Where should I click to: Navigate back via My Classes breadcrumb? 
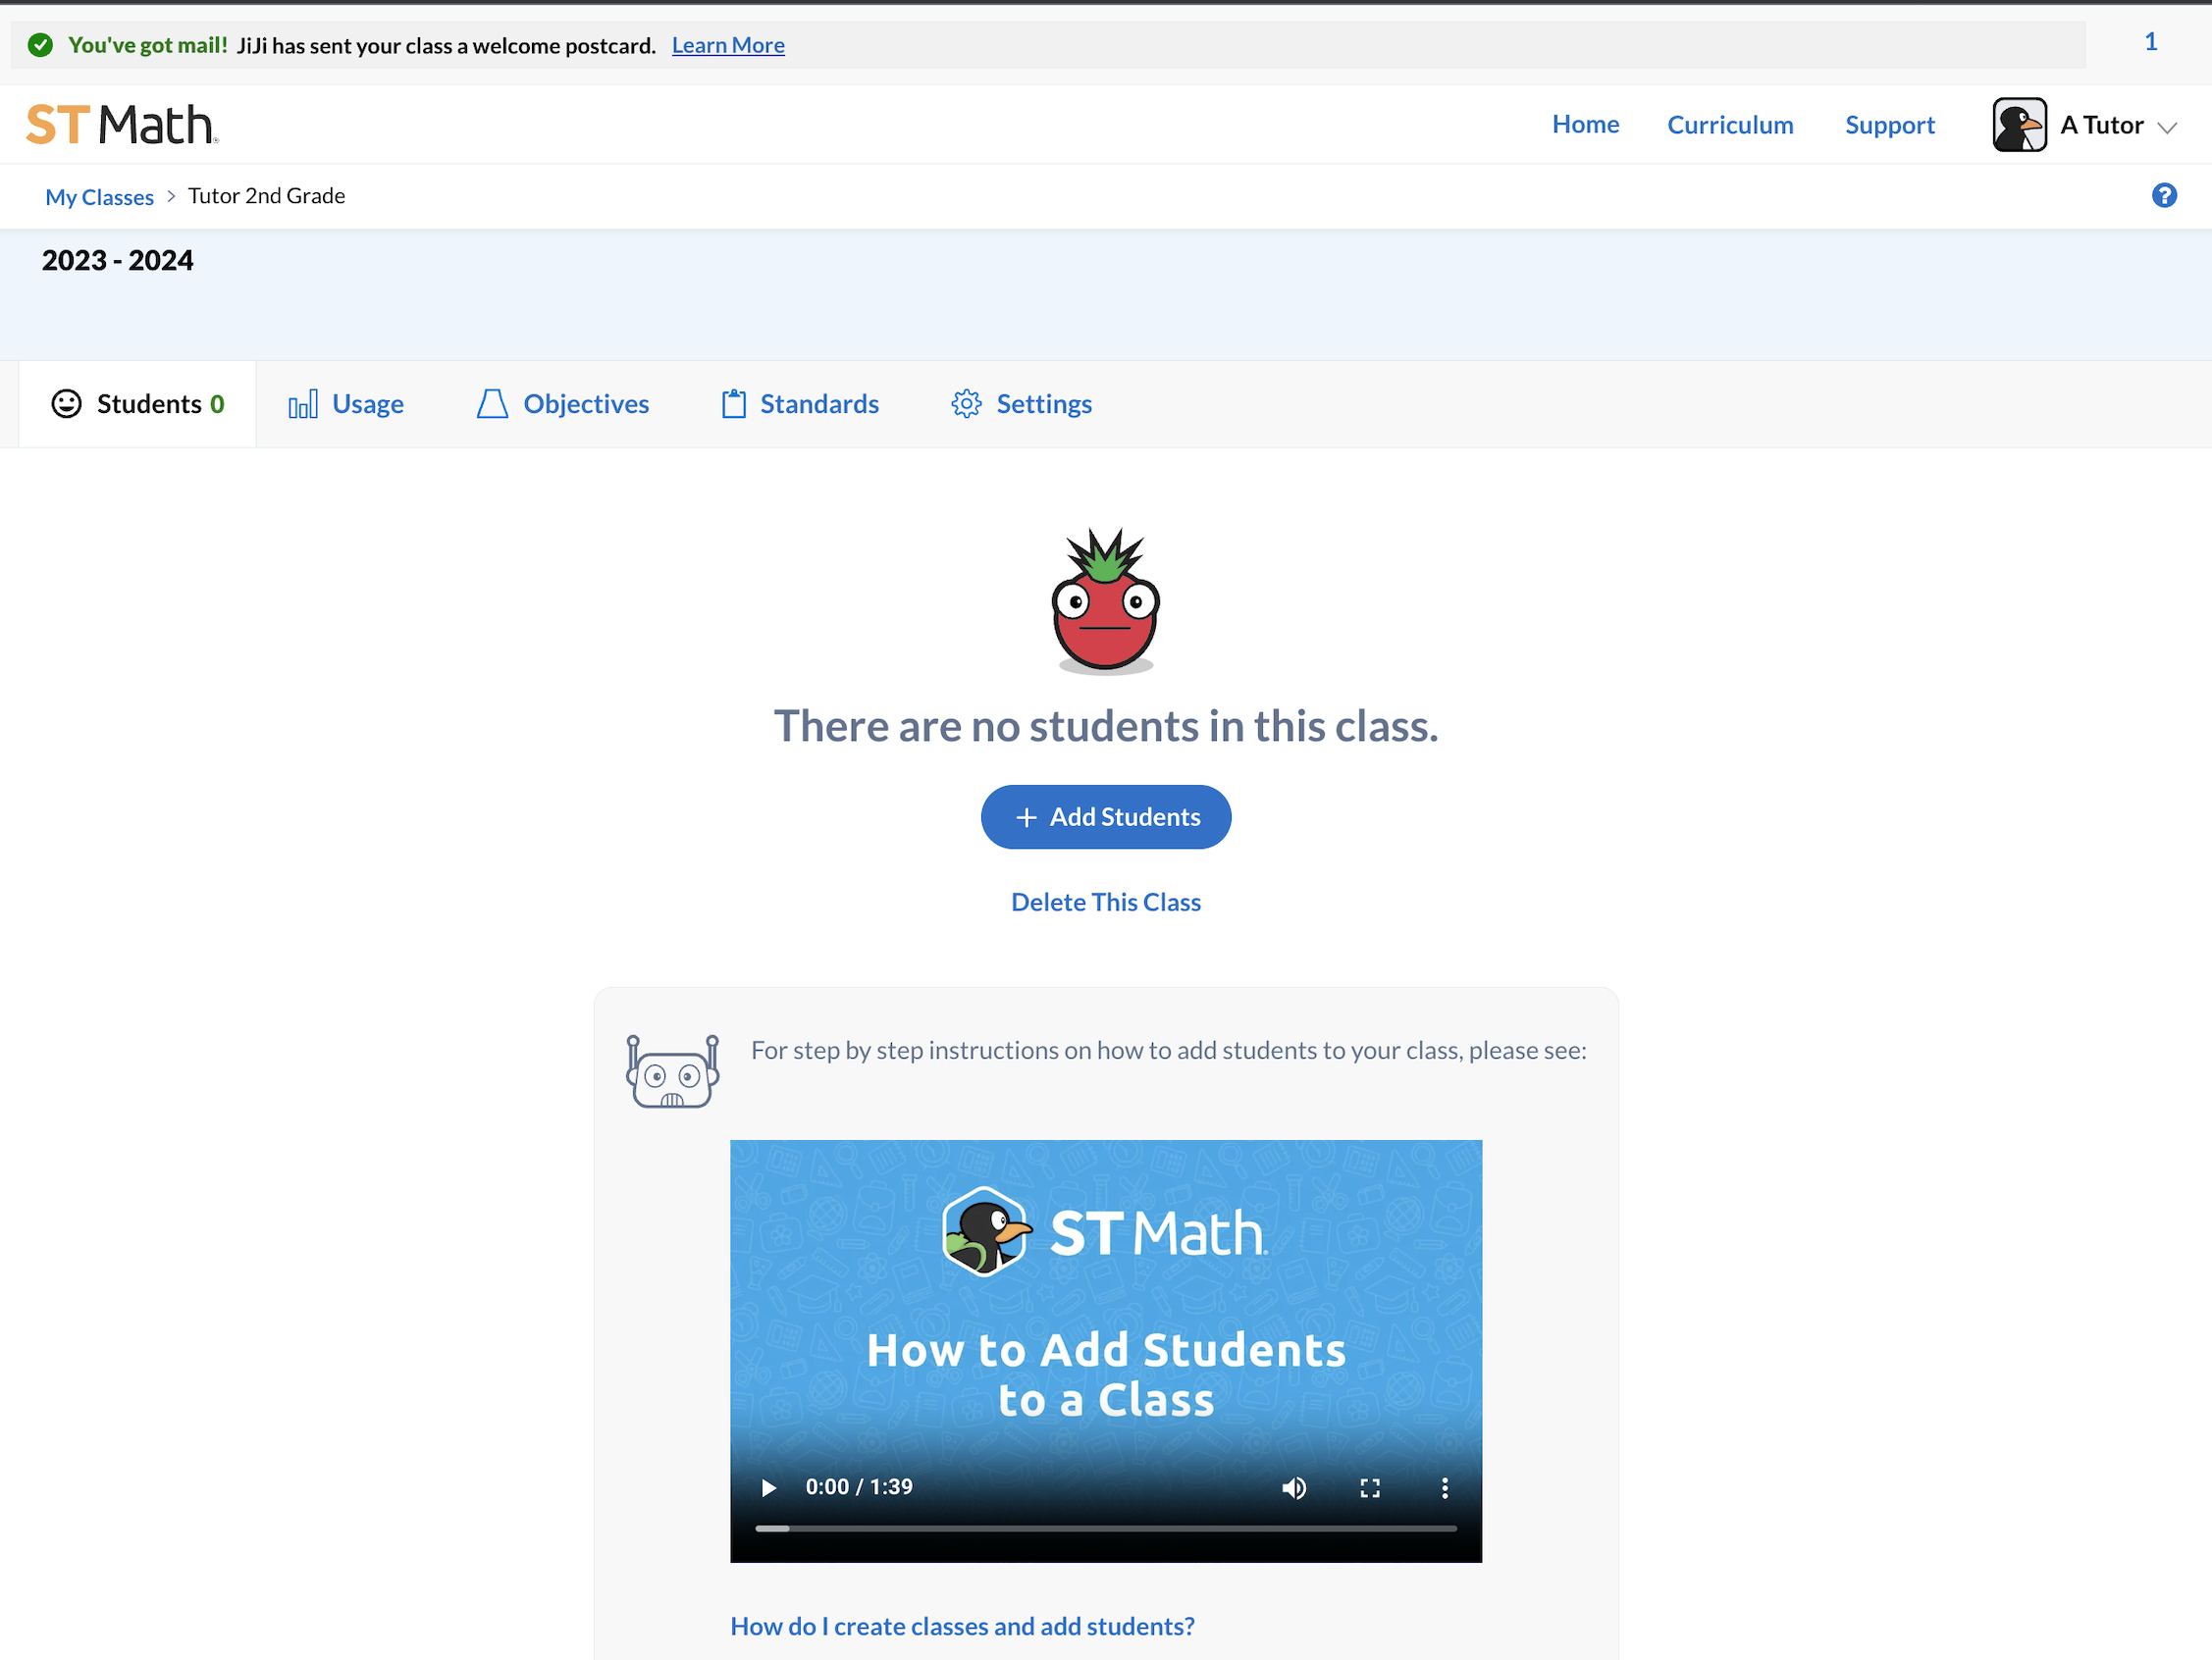[98, 196]
